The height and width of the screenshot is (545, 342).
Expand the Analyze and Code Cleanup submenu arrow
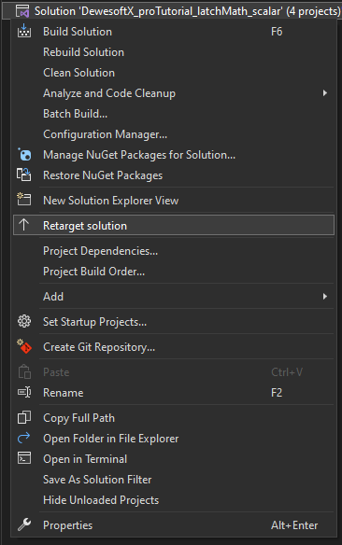[x=324, y=92]
